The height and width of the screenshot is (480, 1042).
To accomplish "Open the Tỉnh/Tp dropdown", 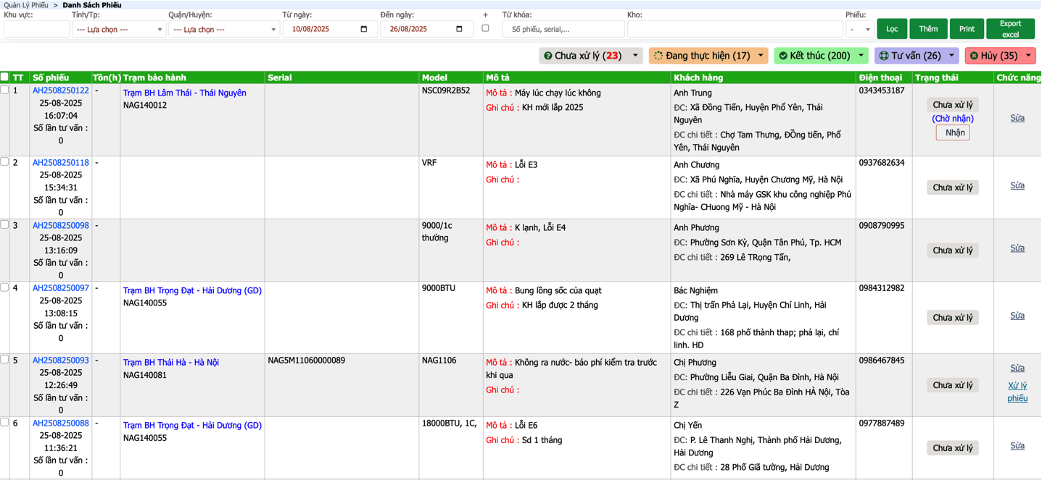I will tap(119, 30).
